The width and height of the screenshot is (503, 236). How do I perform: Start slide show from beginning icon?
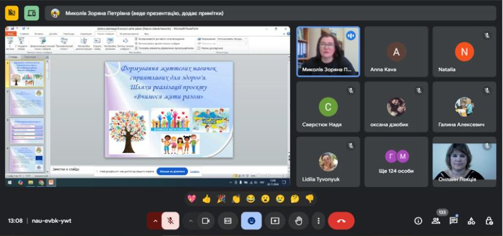pyautogui.click(x=10, y=44)
